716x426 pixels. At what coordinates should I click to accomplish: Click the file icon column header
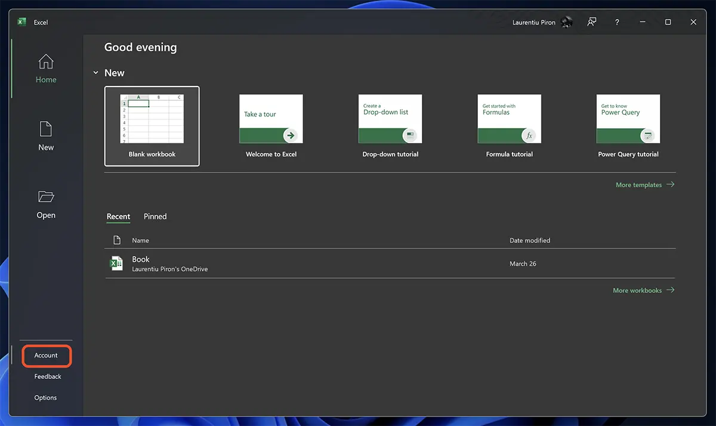pyautogui.click(x=117, y=240)
